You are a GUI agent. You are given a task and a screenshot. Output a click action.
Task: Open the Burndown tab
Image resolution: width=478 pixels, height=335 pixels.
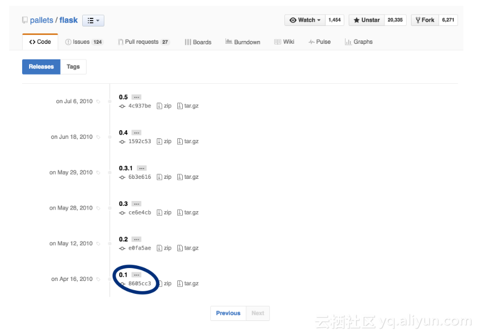click(243, 42)
